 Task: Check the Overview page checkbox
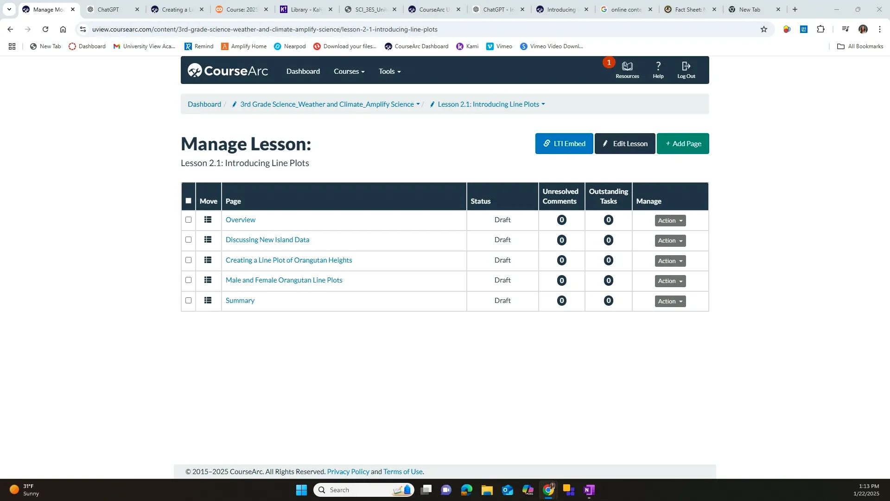188,220
